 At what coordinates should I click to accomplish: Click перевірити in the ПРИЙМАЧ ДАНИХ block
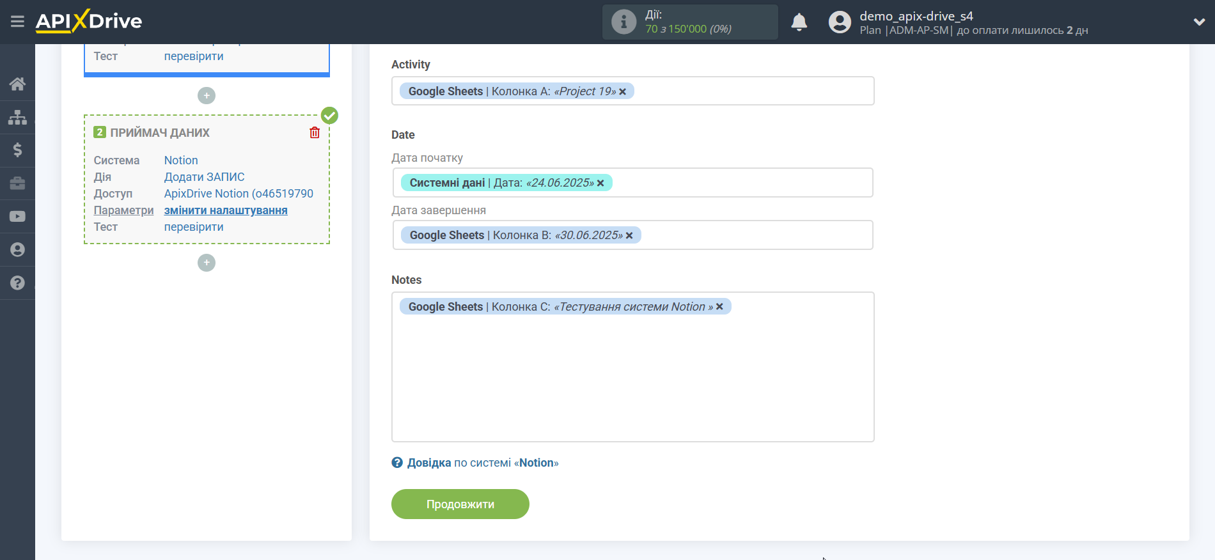(194, 227)
